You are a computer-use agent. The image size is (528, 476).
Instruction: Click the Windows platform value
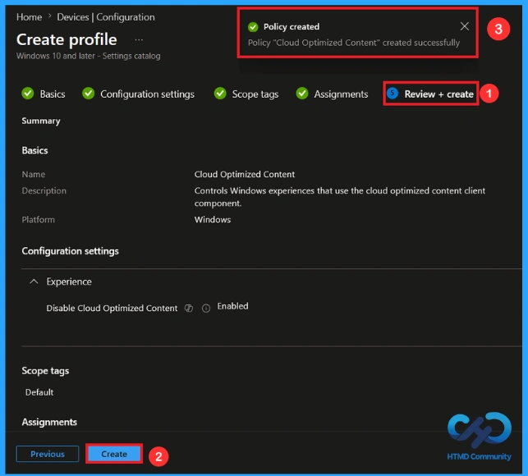213,219
